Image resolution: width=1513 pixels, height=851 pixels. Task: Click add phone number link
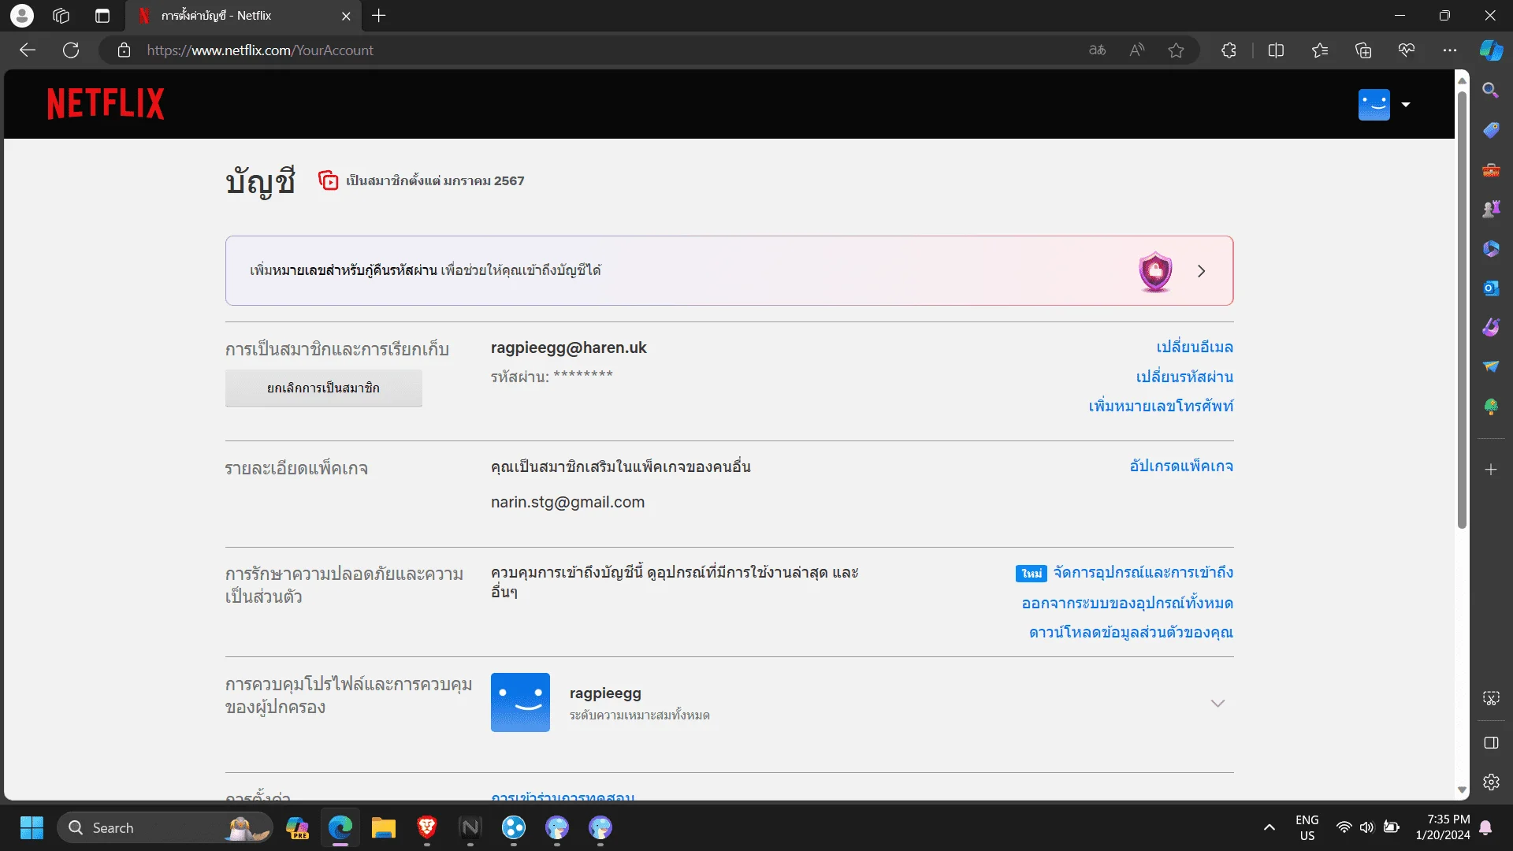(x=1161, y=406)
